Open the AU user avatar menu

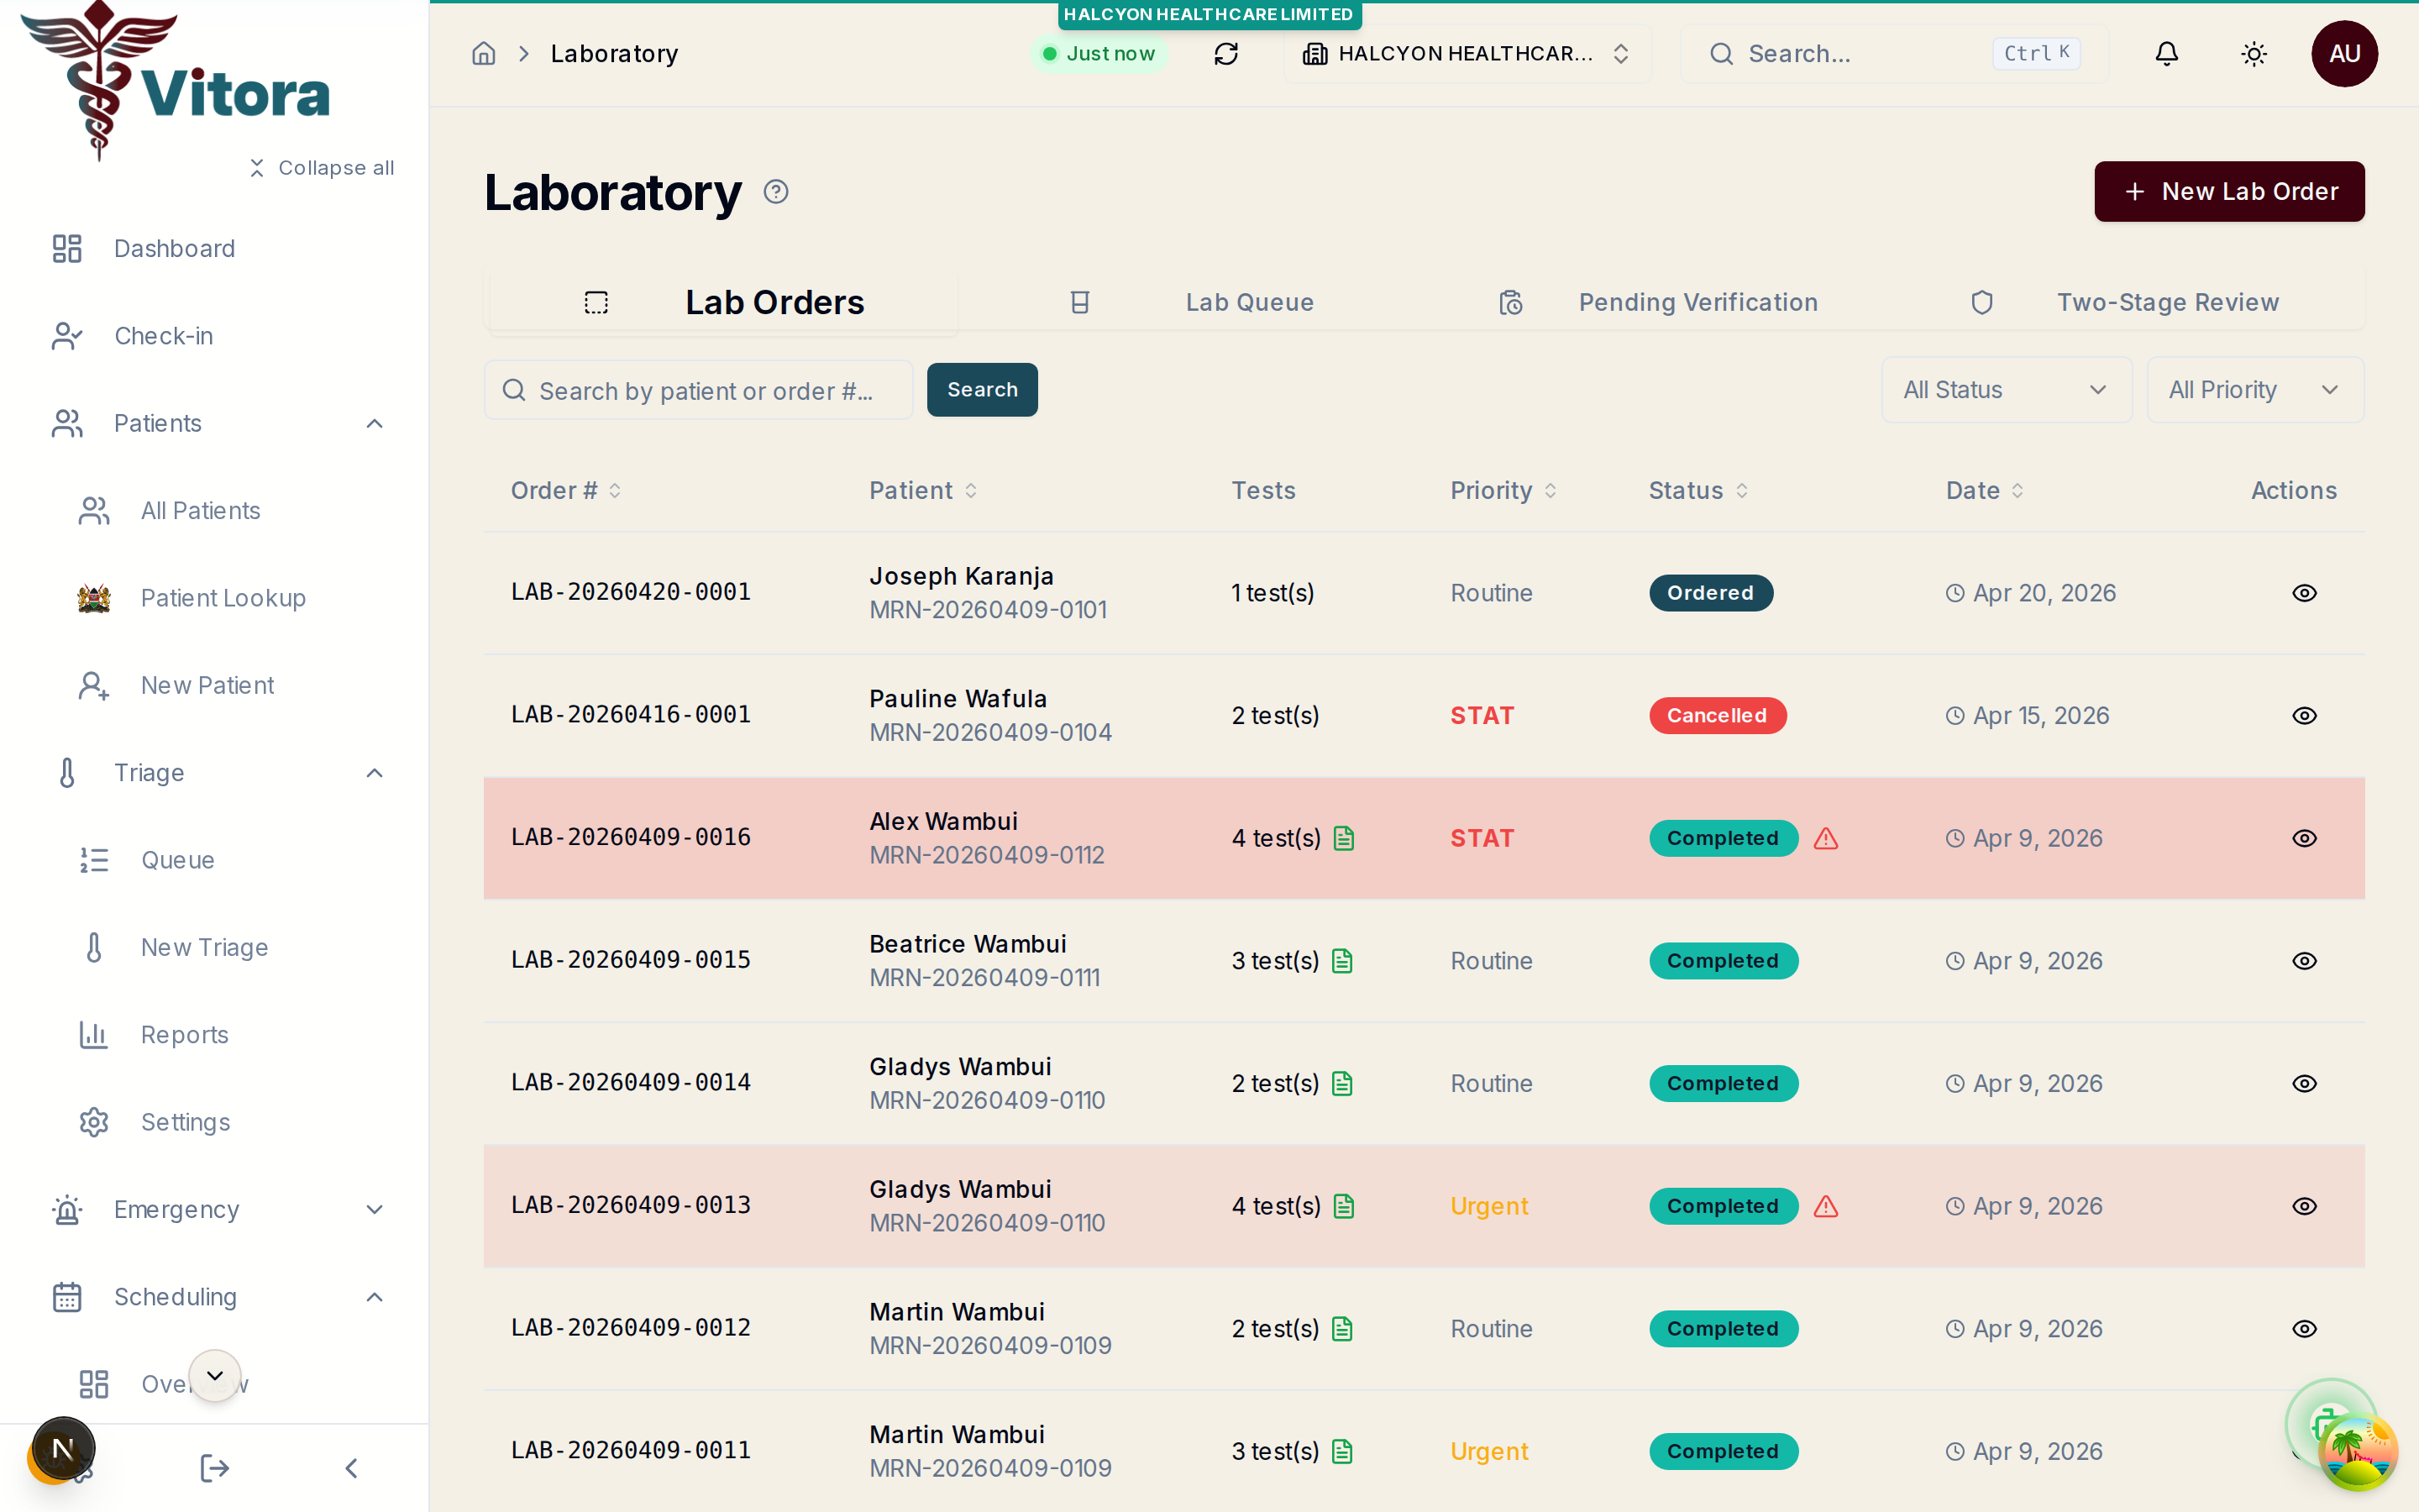[2344, 54]
